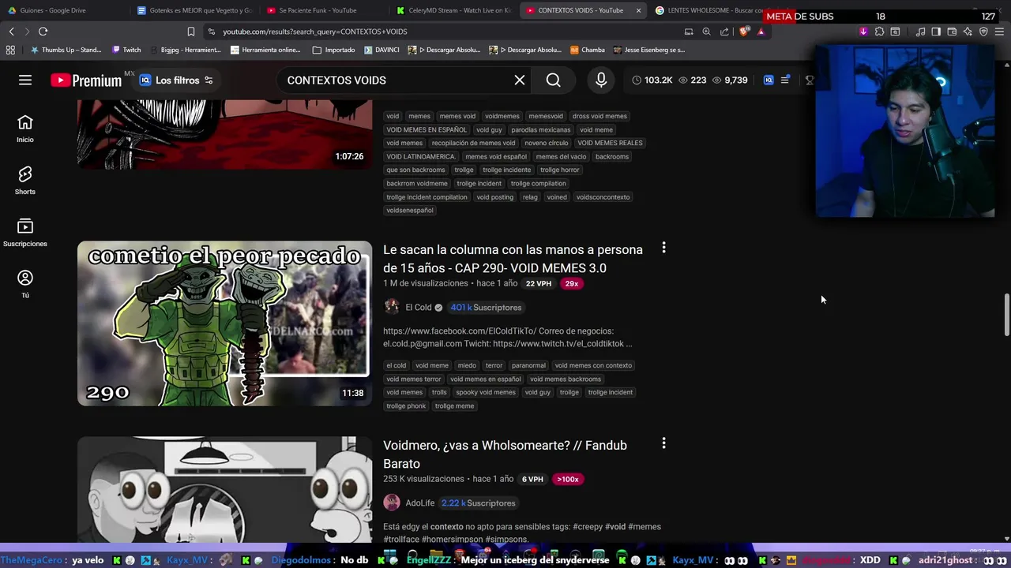1011x568 pixels.
Task: Open the 1:07:26 video thumbnail
Action: click(224, 134)
